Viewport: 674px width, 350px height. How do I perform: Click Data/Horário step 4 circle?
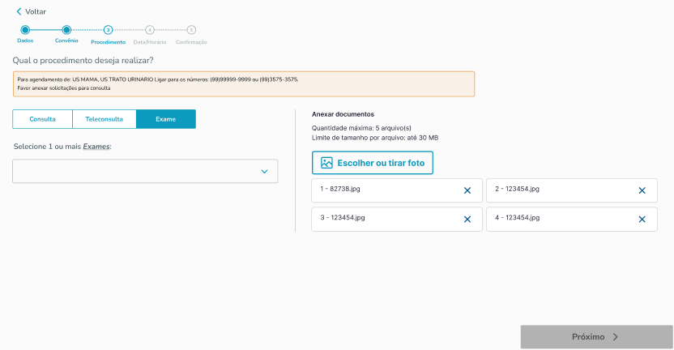point(150,30)
